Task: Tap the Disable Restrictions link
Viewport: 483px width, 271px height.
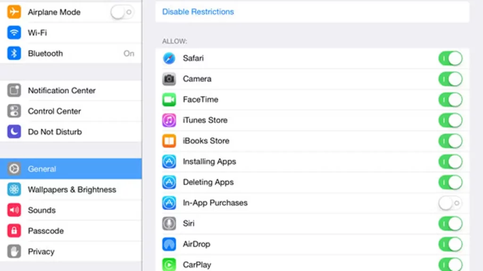Action: pos(198,12)
